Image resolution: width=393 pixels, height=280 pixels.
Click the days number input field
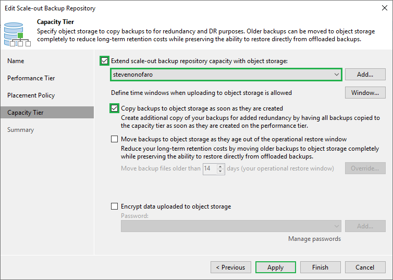click(x=209, y=168)
